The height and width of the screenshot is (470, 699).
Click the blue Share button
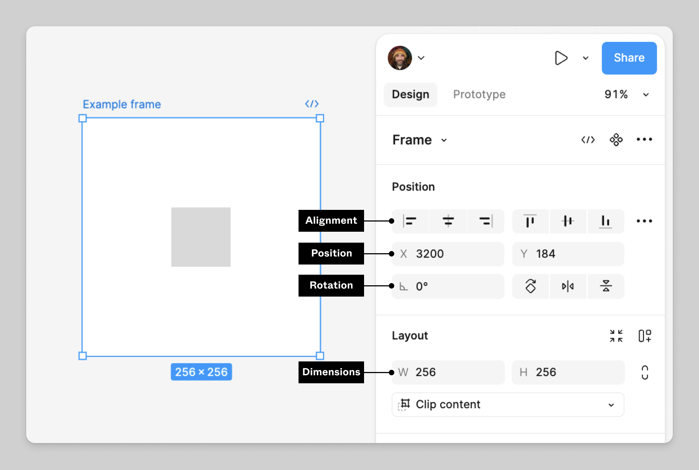pos(629,58)
